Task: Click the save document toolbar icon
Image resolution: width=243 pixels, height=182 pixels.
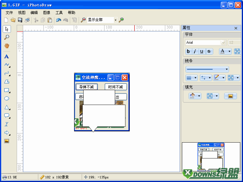Action: (x=19, y=20)
